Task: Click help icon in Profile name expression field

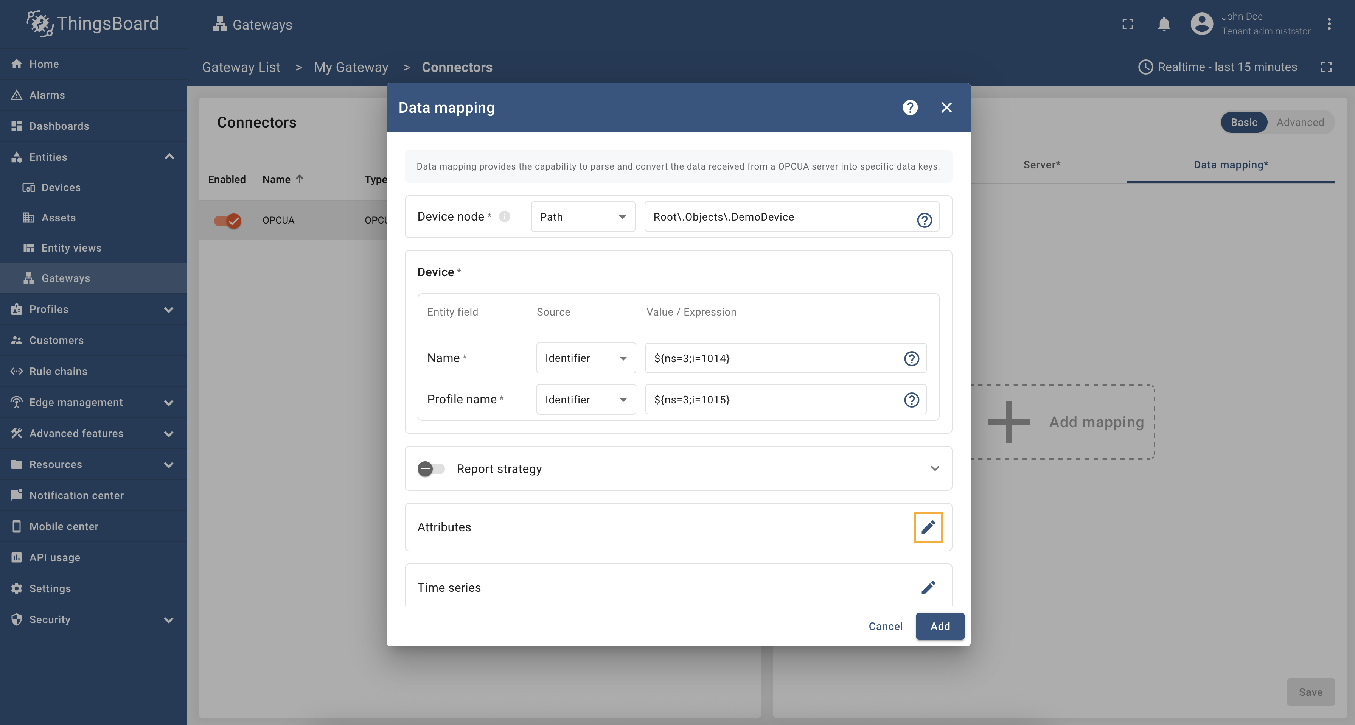Action: point(911,400)
